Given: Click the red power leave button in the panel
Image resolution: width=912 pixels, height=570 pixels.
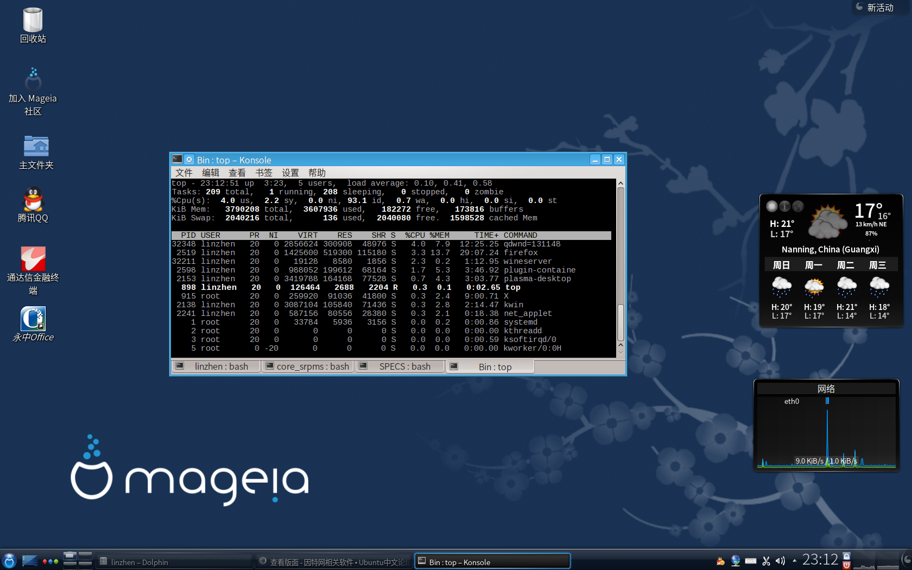Looking at the screenshot, I should [846, 565].
